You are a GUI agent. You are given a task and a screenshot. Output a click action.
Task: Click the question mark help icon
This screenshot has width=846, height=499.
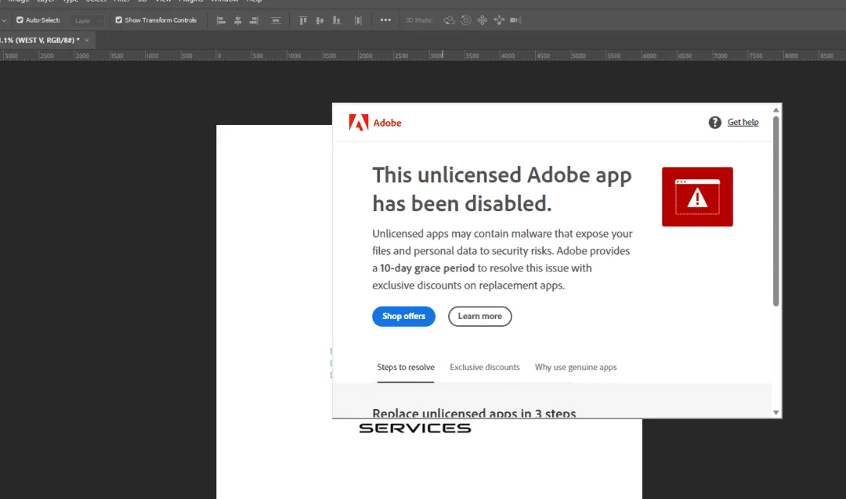[x=715, y=122]
